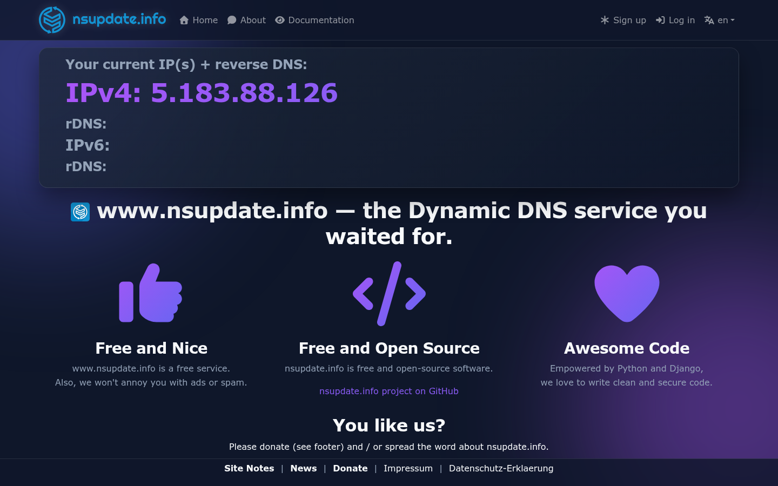This screenshot has width=778, height=486.
Task: Click the thumbs-up icon above Free and Nice
Action: click(151, 293)
